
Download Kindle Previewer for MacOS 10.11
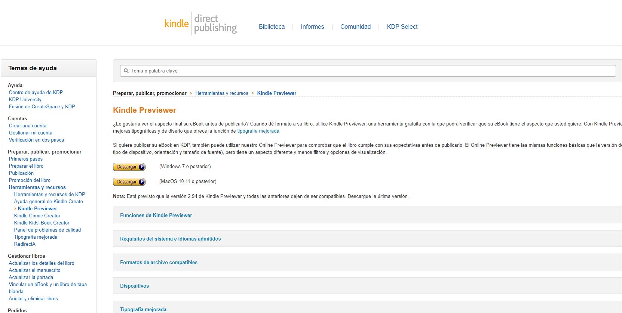pos(129,182)
